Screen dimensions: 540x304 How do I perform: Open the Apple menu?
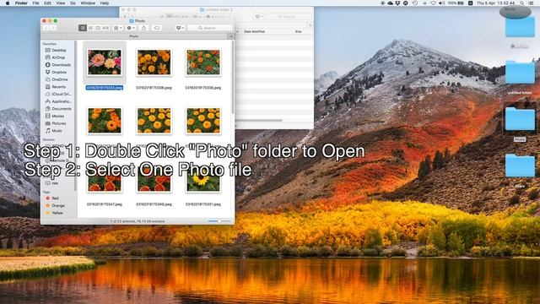coord(8,3)
